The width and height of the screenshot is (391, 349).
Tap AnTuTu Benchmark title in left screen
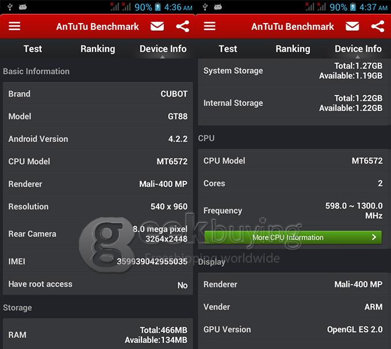click(97, 26)
